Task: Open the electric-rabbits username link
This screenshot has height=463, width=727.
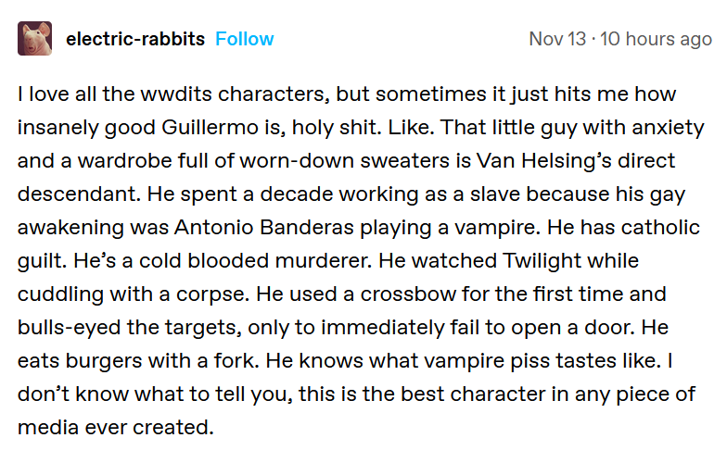Action: pyautogui.click(x=135, y=39)
